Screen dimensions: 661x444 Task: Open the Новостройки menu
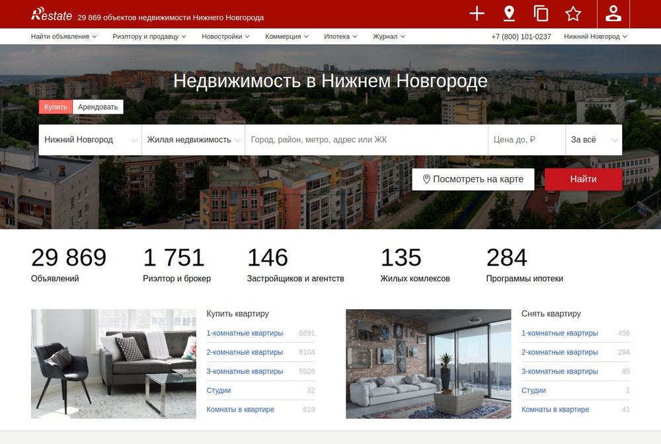225,36
